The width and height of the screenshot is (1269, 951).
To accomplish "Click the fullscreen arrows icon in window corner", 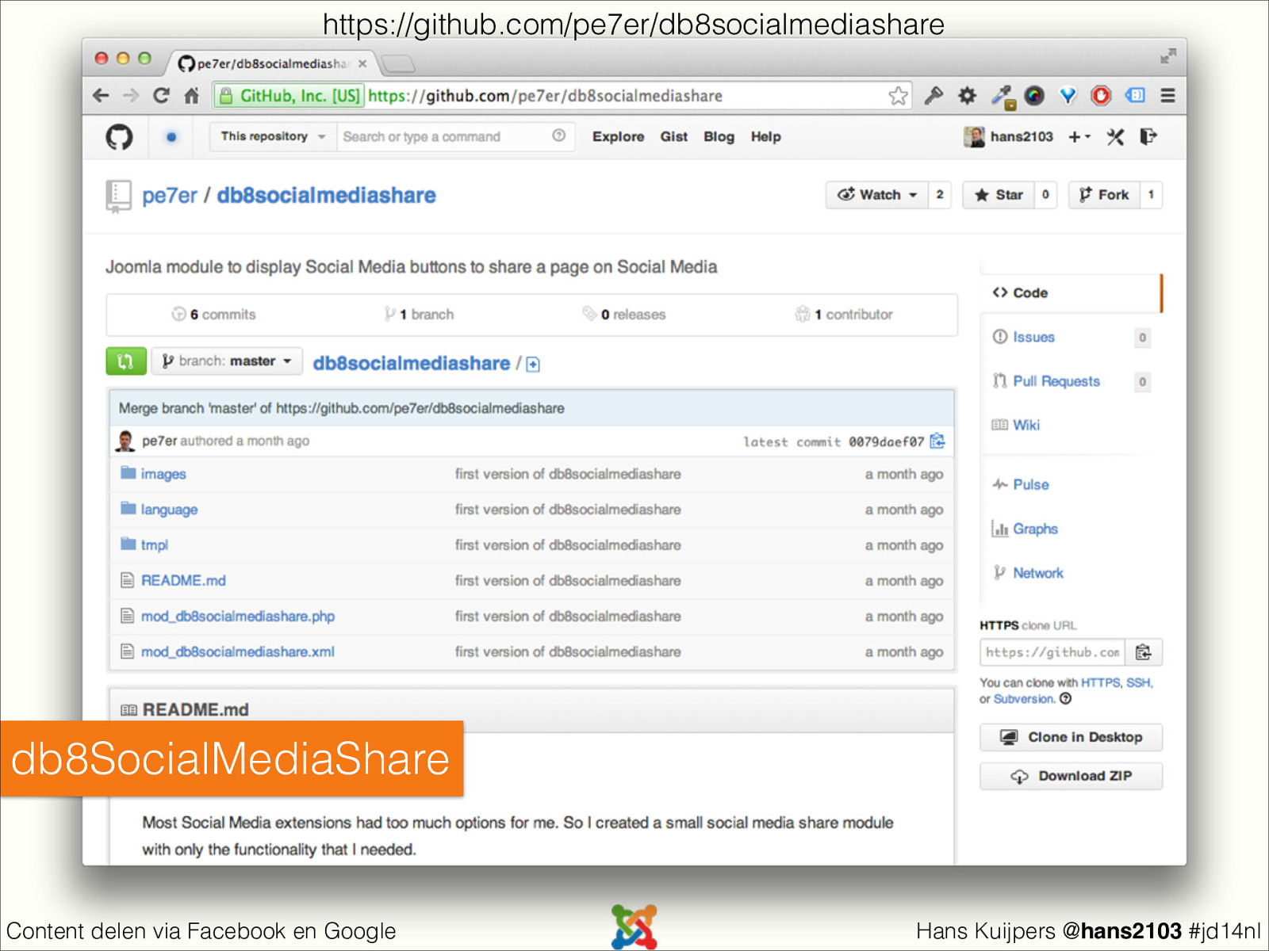I will tap(1167, 56).
